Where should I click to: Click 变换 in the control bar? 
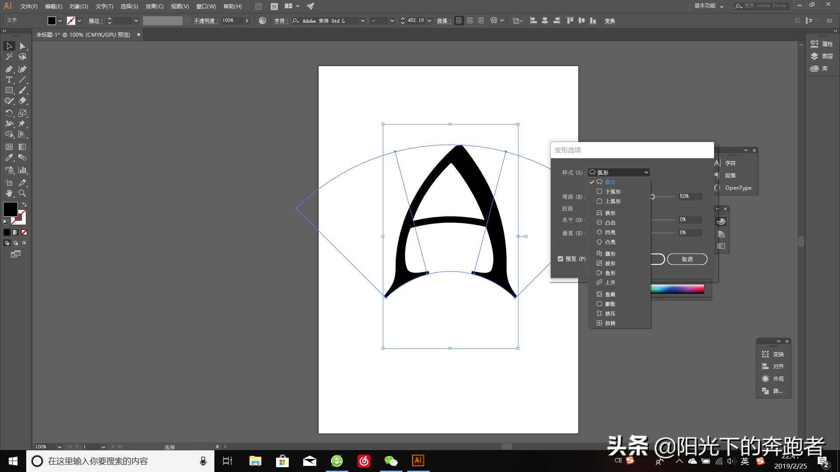pos(610,21)
